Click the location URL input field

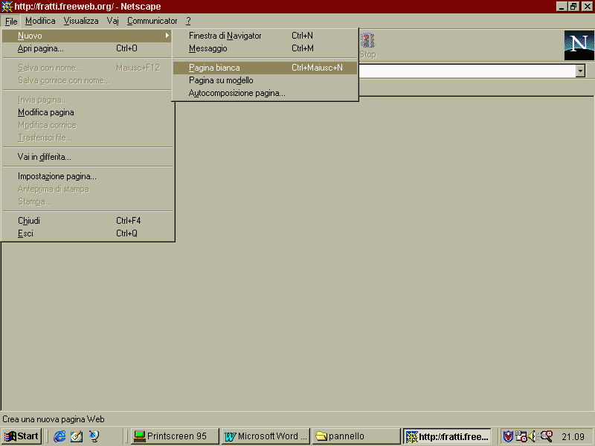pyautogui.click(x=467, y=71)
